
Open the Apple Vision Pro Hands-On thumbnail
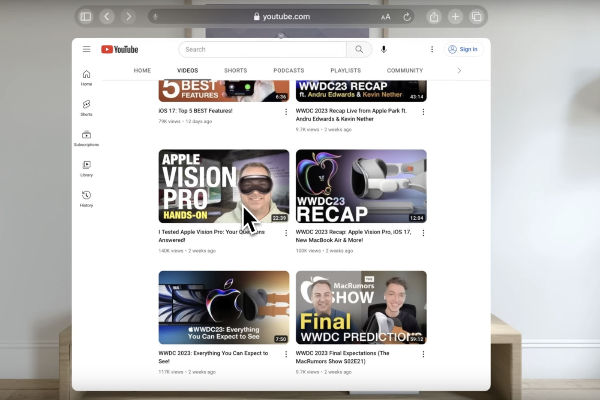tap(224, 186)
